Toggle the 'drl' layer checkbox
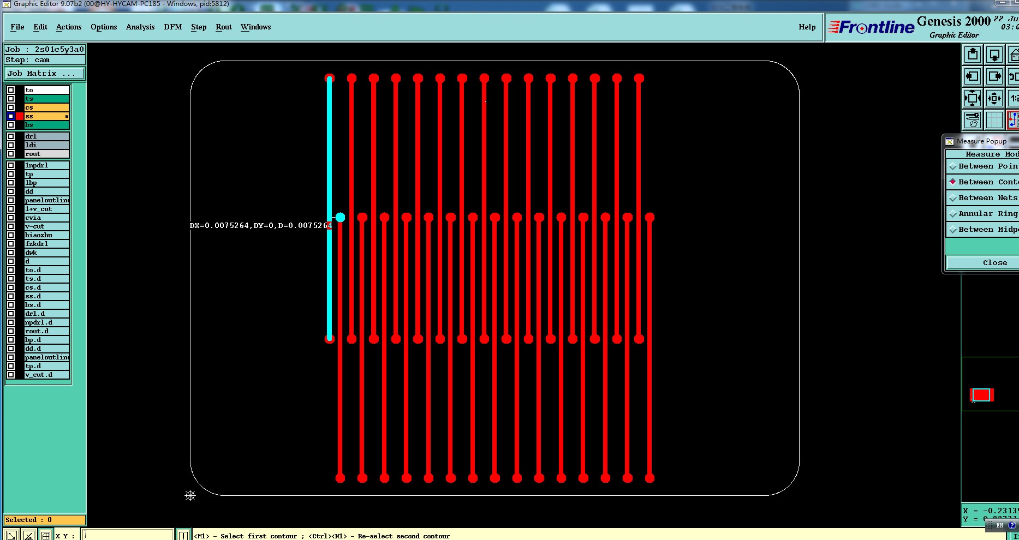1019x540 pixels. (x=11, y=136)
